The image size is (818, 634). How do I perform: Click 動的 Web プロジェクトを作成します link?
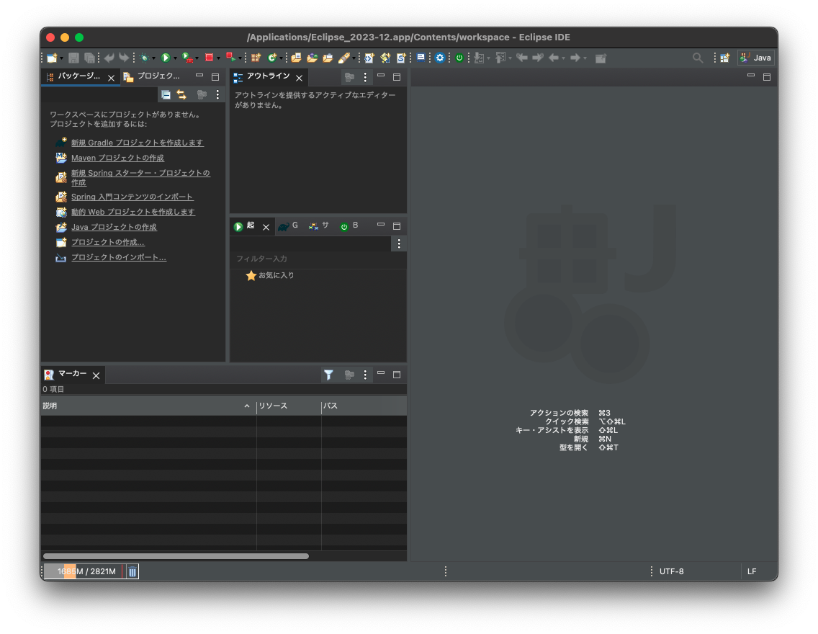point(133,212)
